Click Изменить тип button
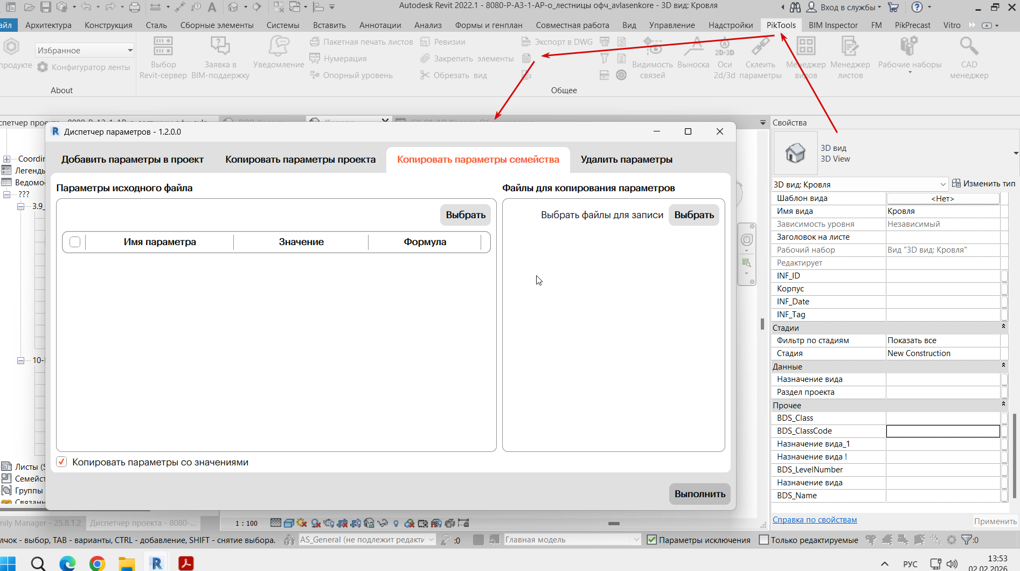Screen dimensions: 1020x571 [983, 184]
